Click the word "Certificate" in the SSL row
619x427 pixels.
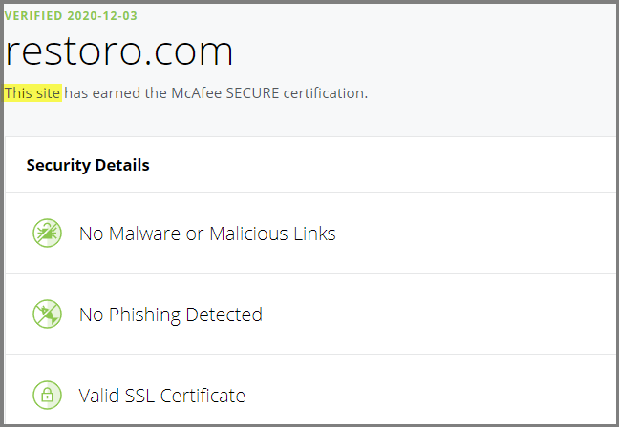pos(203,396)
